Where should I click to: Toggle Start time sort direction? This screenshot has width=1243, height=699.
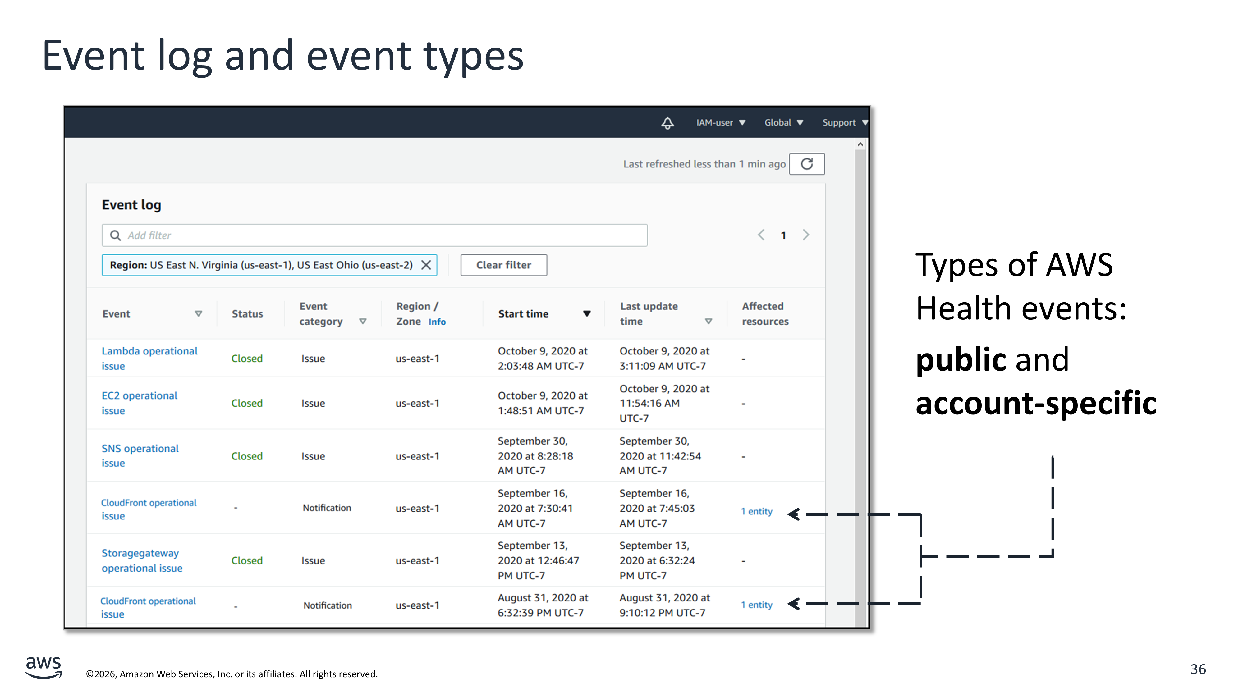pyautogui.click(x=587, y=313)
